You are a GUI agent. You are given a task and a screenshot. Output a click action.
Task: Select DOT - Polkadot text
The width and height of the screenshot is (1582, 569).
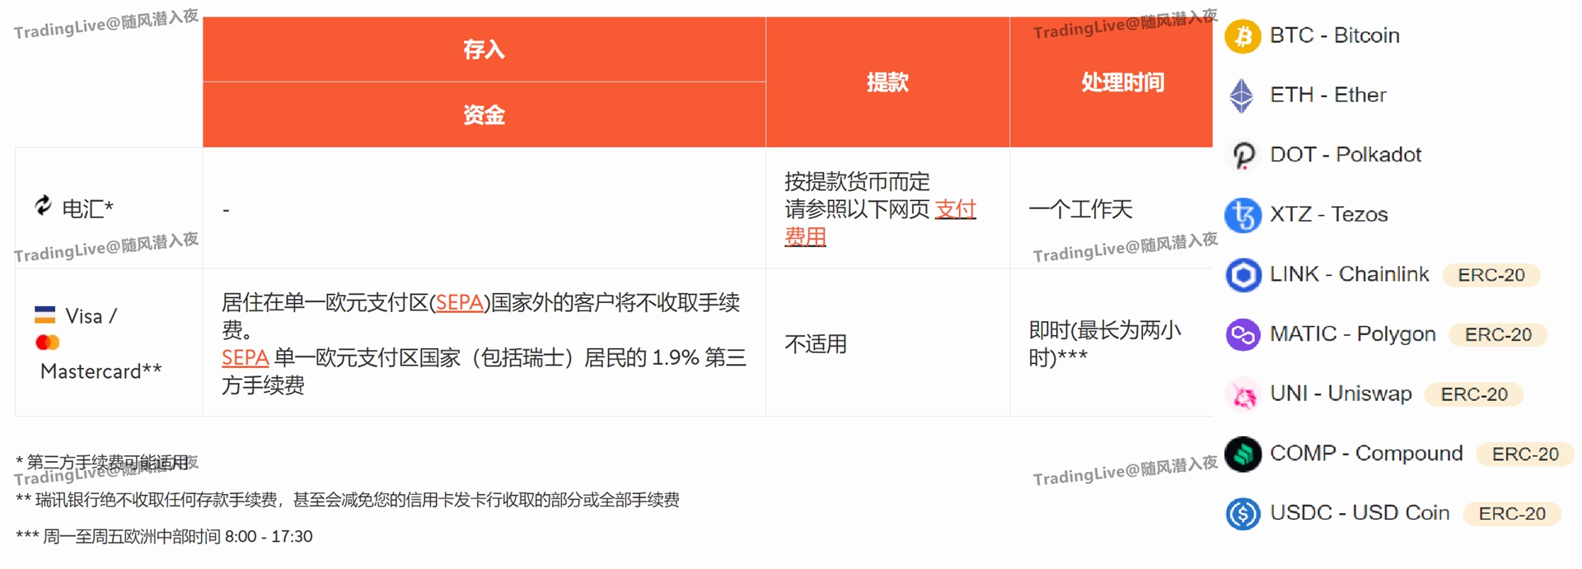pos(1346,154)
